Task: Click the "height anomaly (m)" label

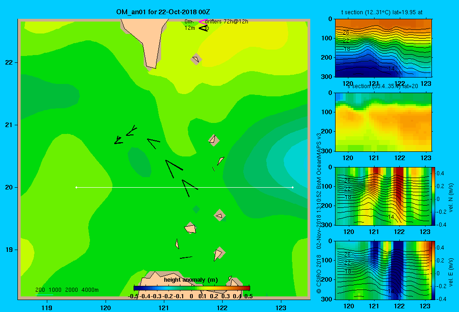Action: [x=191, y=280]
